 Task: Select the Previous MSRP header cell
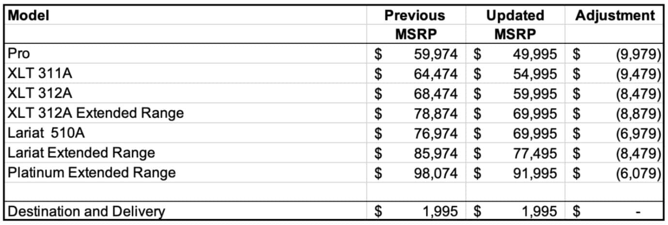[414, 24]
